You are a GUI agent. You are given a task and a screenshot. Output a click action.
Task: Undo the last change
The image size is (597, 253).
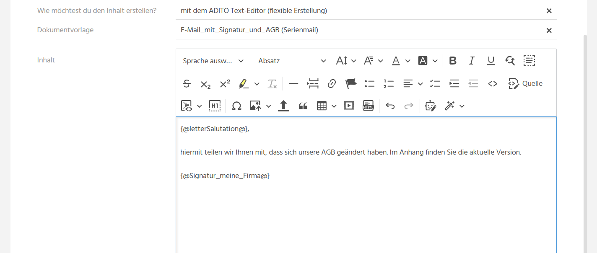click(x=390, y=106)
